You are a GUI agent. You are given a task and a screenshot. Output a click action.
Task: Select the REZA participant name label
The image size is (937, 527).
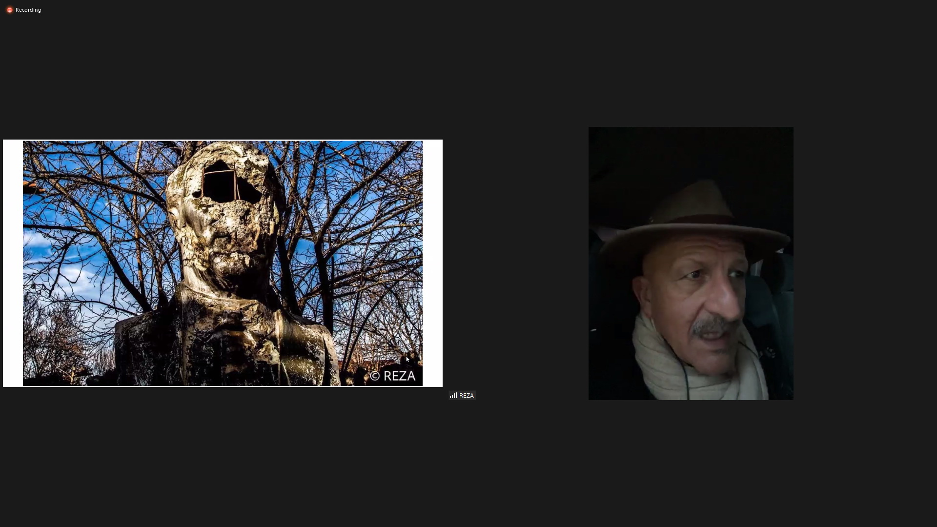[x=467, y=396]
